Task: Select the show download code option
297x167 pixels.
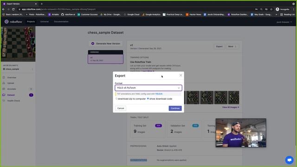Action: (148, 99)
